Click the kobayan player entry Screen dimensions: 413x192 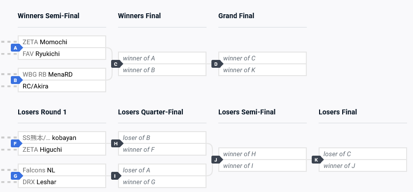click(62, 138)
